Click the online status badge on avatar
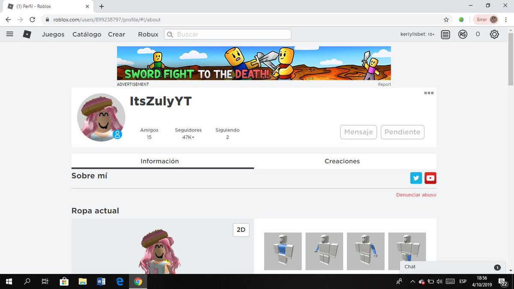The image size is (514, 289). coord(117,134)
